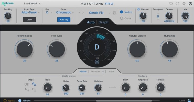Click the vibrato Rate value 0.1
This screenshot has width=194, height=102.
(48, 95)
